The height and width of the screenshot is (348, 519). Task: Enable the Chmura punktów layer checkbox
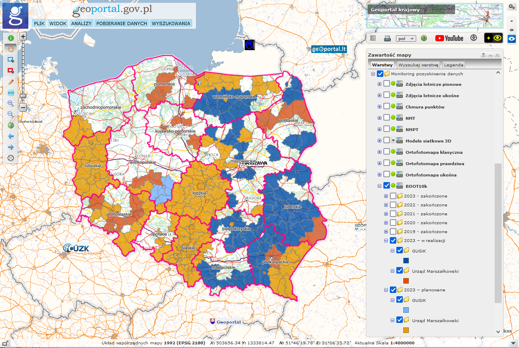coord(387,107)
